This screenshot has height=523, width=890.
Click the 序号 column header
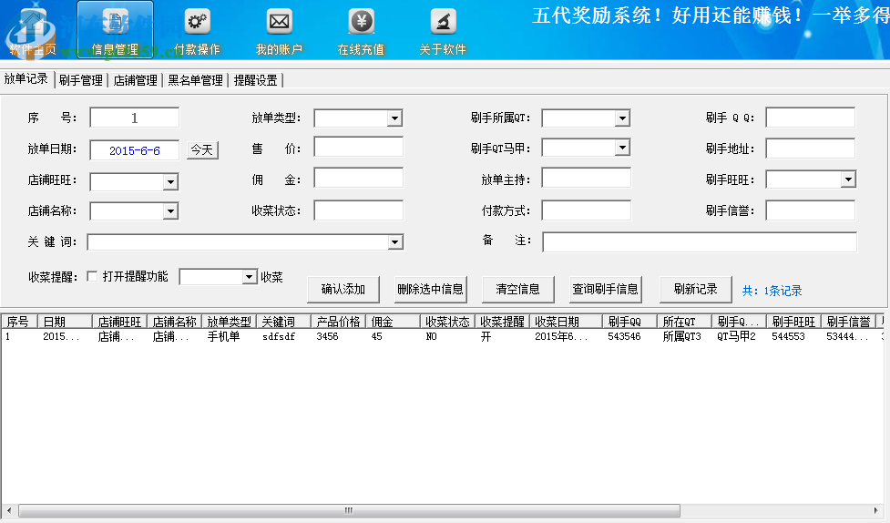coord(19,322)
